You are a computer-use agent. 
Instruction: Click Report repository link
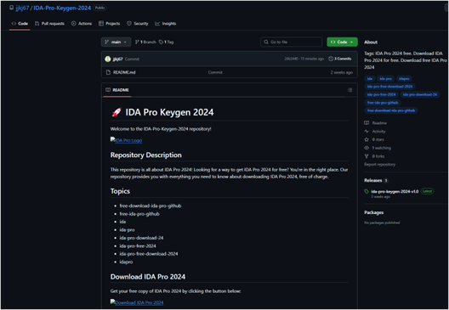pyautogui.click(x=380, y=165)
